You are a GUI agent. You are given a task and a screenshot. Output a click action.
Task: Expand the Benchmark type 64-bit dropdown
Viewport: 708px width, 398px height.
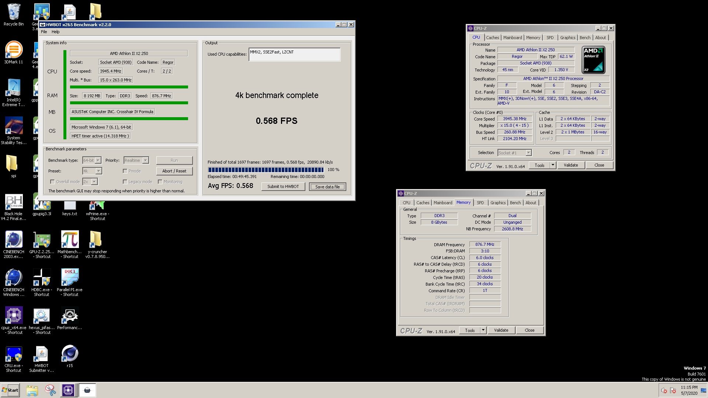coord(98,160)
